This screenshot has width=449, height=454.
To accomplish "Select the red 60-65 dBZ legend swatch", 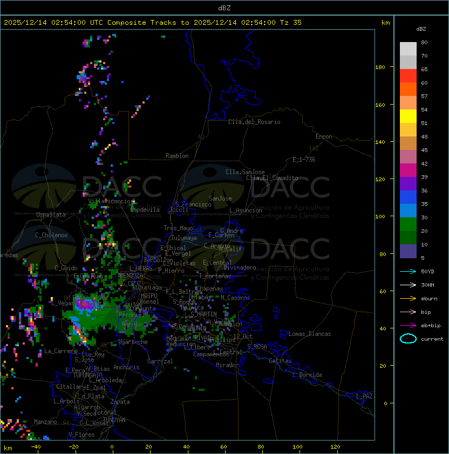I will pyautogui.click(x=408, y=76).
